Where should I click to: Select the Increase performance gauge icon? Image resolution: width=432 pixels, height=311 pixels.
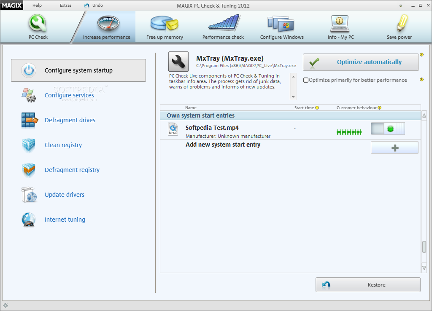pos(108,24)
